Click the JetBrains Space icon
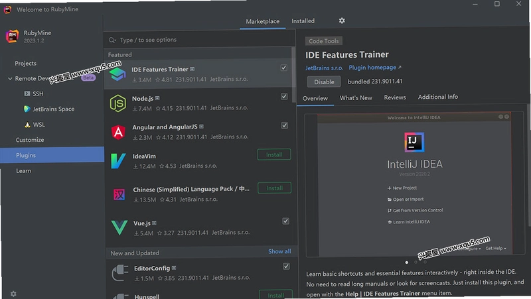 (x=27, y=109)
